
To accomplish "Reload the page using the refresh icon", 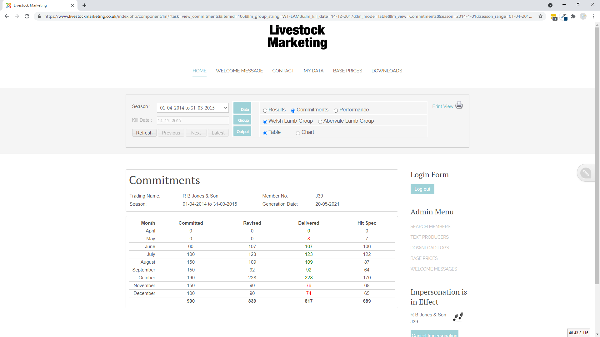I will (x=27, y=17).
